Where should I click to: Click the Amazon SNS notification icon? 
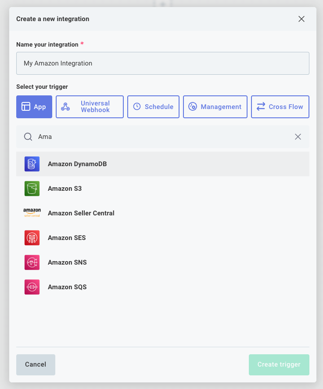[32, 262]
